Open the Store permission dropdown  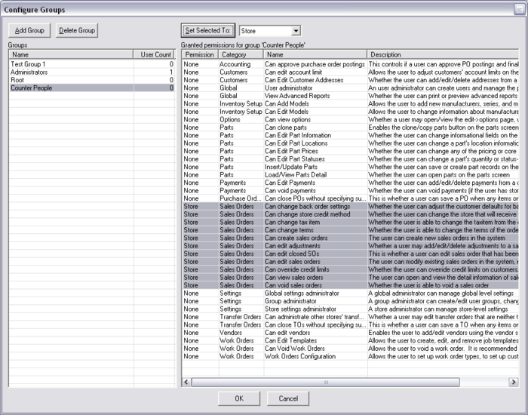coord(295,31)
